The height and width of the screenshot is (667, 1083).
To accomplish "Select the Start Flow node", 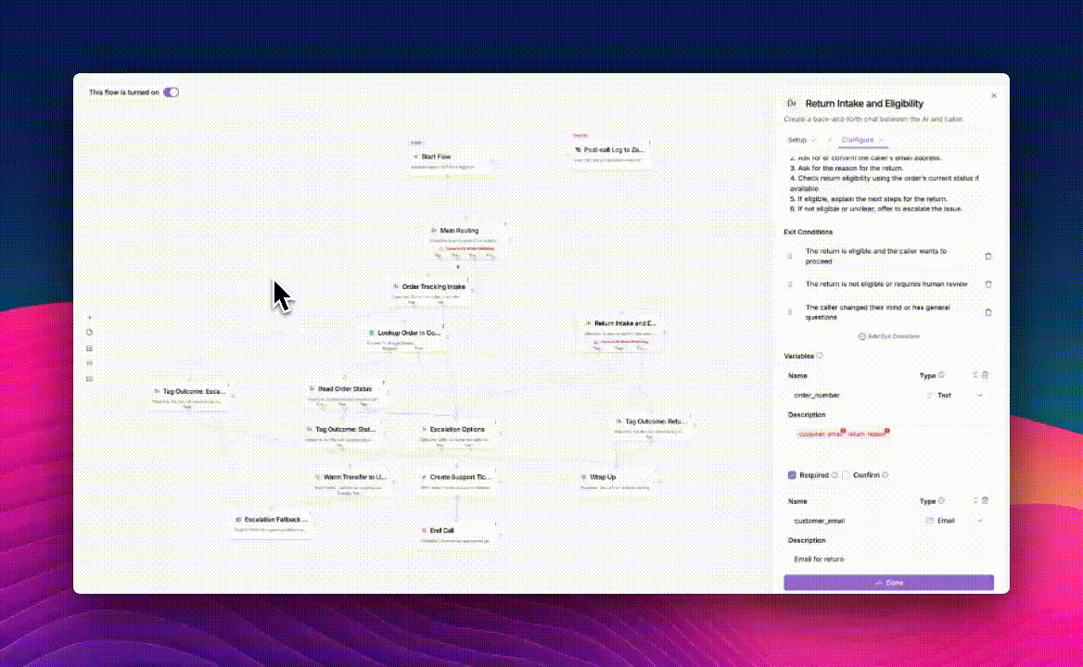I will (x=450, y=160).
